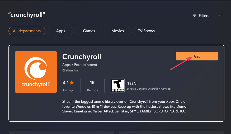231x134 pixels.
Task: Switch to the Movies department
Action: 117,31
